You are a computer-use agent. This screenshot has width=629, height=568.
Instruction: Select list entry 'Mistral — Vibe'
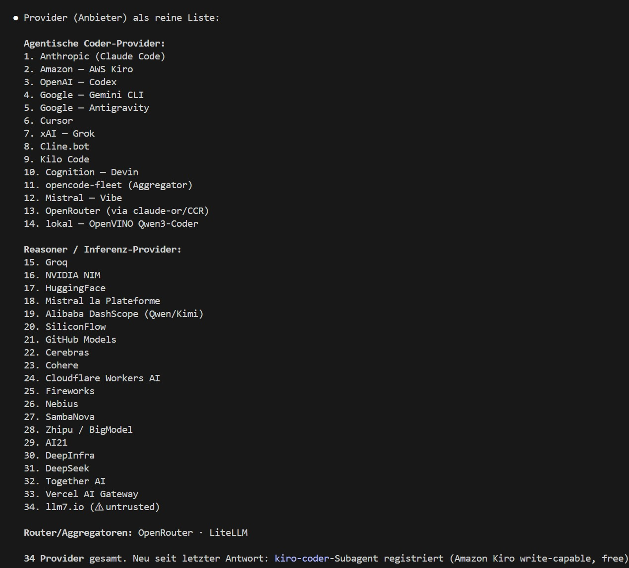pyautogui.click(x=84, y=198)
